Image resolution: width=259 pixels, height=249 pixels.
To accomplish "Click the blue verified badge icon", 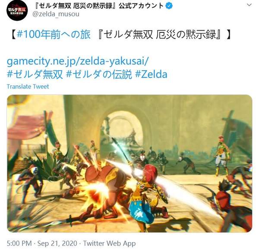I will pos(169,6).
